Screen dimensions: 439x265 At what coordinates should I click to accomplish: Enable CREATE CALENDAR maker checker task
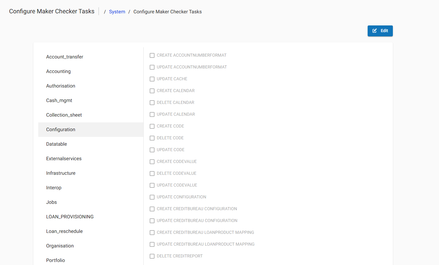[x=152, y=91]
